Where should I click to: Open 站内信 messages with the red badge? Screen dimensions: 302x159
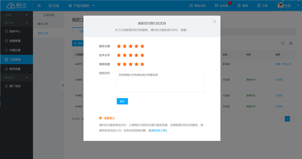click(221, 6)
